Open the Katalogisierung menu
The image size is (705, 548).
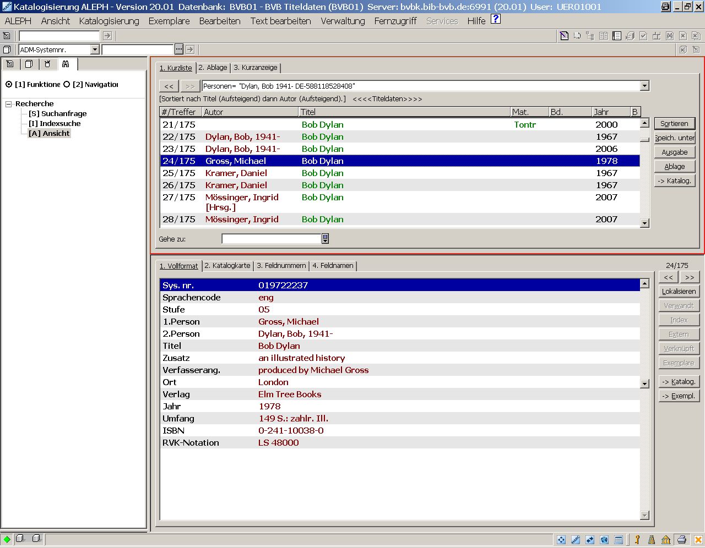point(109,21)
